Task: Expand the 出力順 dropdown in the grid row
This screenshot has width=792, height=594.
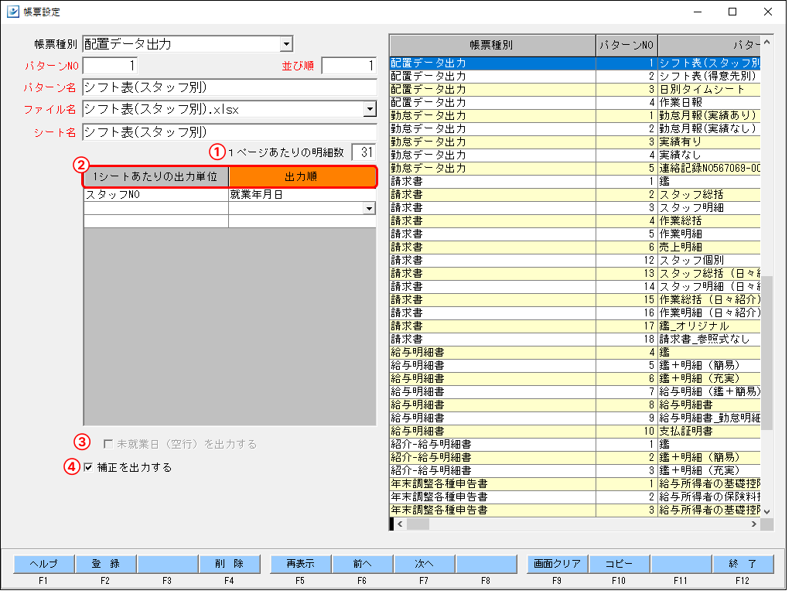Action: coord(369,210)
